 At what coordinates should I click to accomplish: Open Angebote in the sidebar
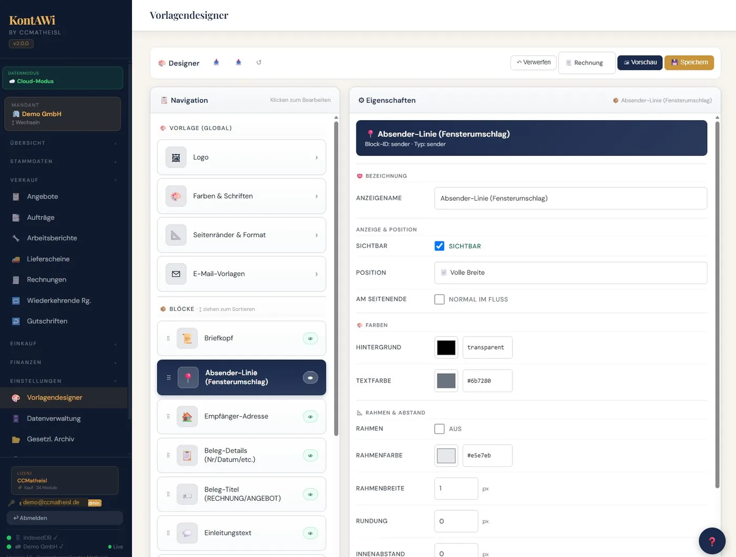(x=64, y=197)
